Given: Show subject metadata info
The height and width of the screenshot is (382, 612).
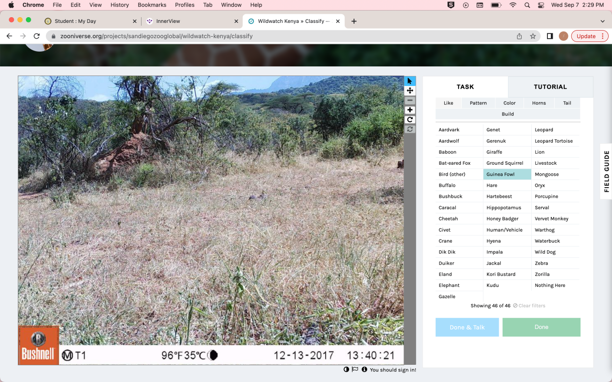Looking at the screenshot, I should tap(364, 370).
